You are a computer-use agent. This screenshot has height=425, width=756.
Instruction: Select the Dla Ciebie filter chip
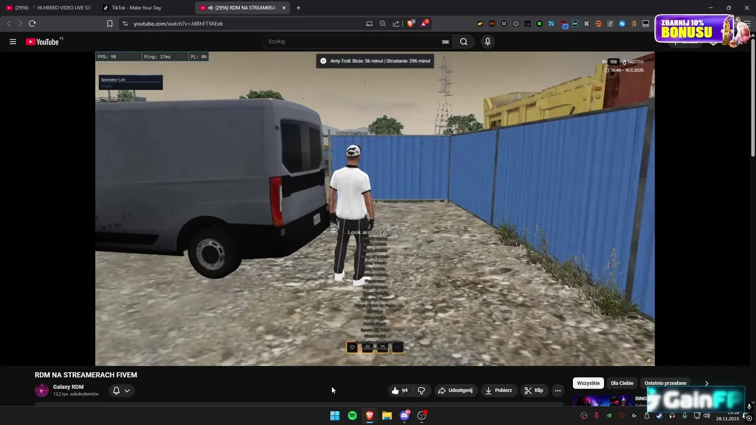point(622,383)
